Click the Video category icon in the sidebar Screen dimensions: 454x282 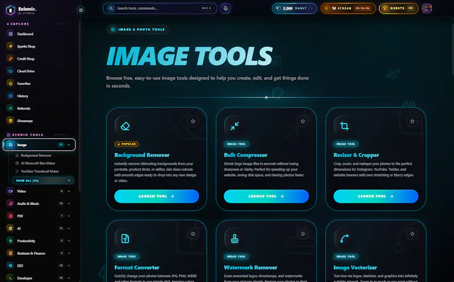point(10,191)
